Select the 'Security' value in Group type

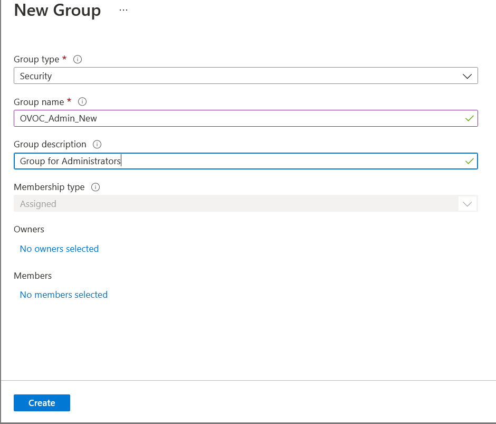[x=36, y=76]
